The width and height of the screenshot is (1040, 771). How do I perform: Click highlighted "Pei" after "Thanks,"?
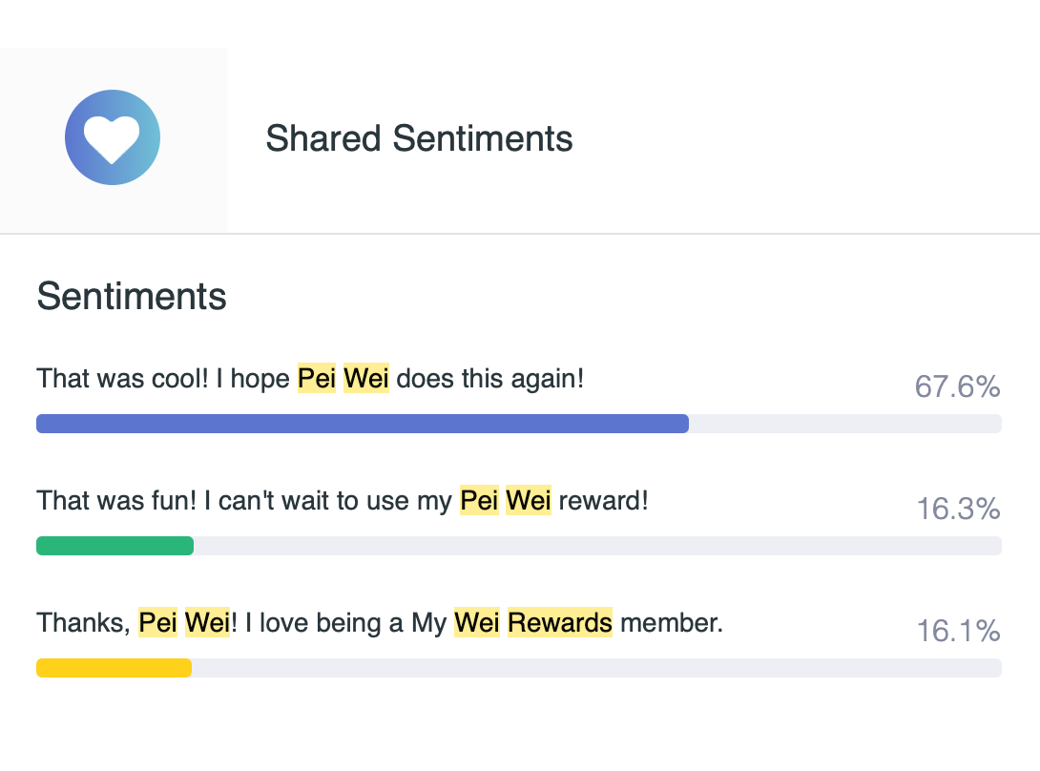(158, 623)
